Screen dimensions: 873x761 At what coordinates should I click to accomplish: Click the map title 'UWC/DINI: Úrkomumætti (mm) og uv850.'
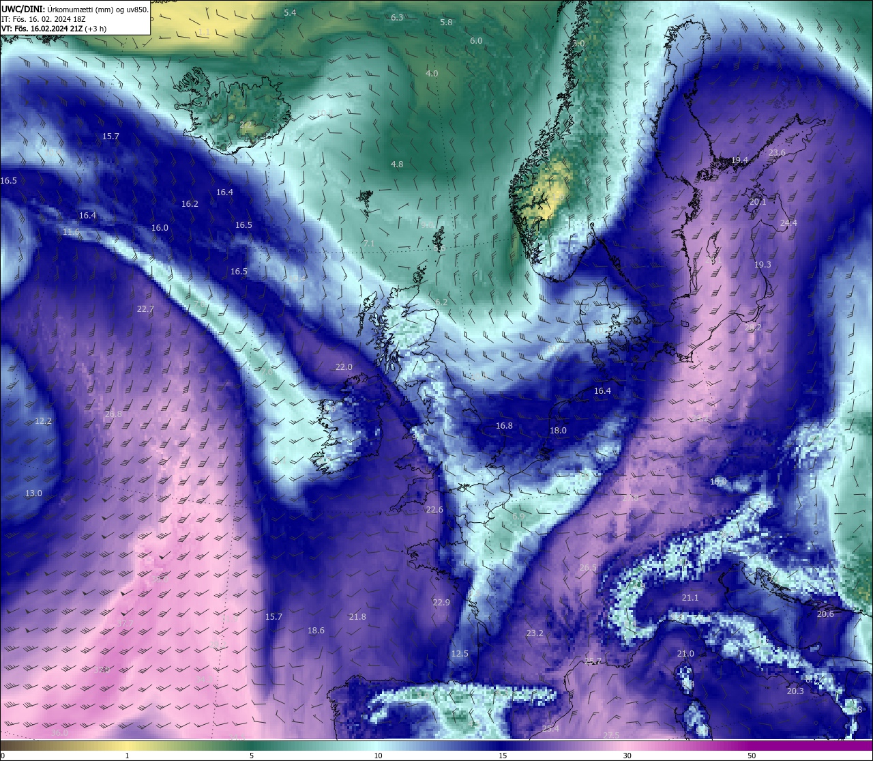(x=75, y=10)
